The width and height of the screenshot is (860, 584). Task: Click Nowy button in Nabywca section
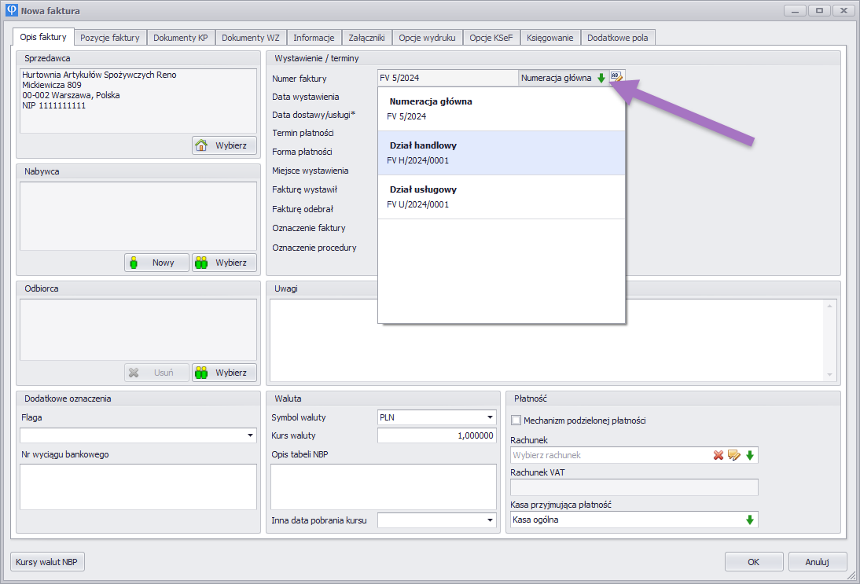156,263
